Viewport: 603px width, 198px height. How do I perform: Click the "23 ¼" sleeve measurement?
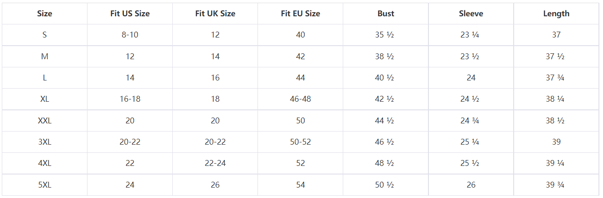[471, 35]
